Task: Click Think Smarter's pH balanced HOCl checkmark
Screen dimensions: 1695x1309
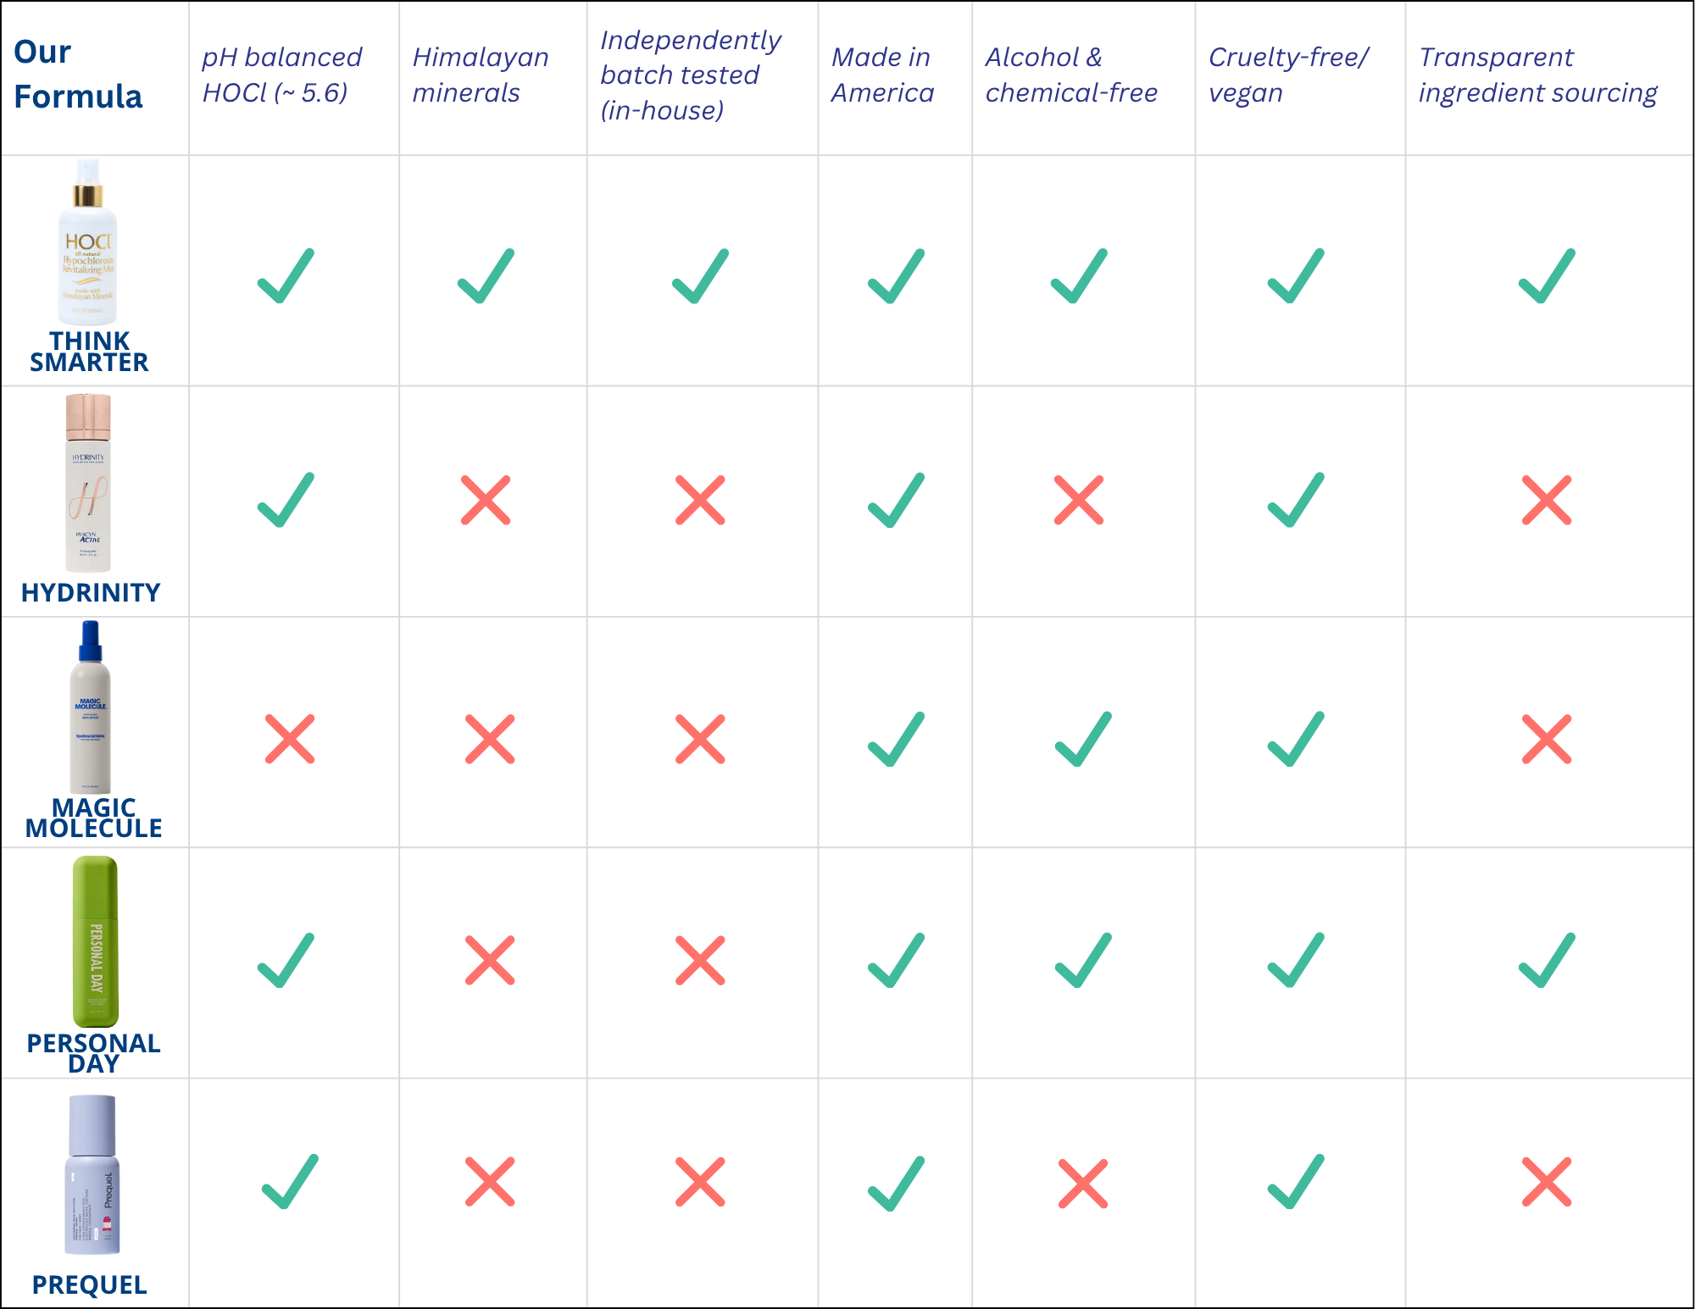Action: point(286,277)
